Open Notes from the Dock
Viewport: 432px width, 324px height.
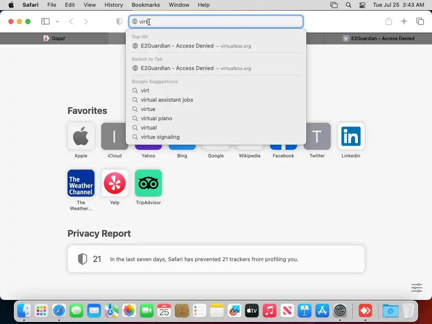pyautogui.click(x=217, y=311)
